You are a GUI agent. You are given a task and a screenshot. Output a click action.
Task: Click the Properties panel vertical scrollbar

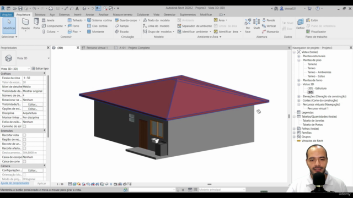click(x=48, y=107)
